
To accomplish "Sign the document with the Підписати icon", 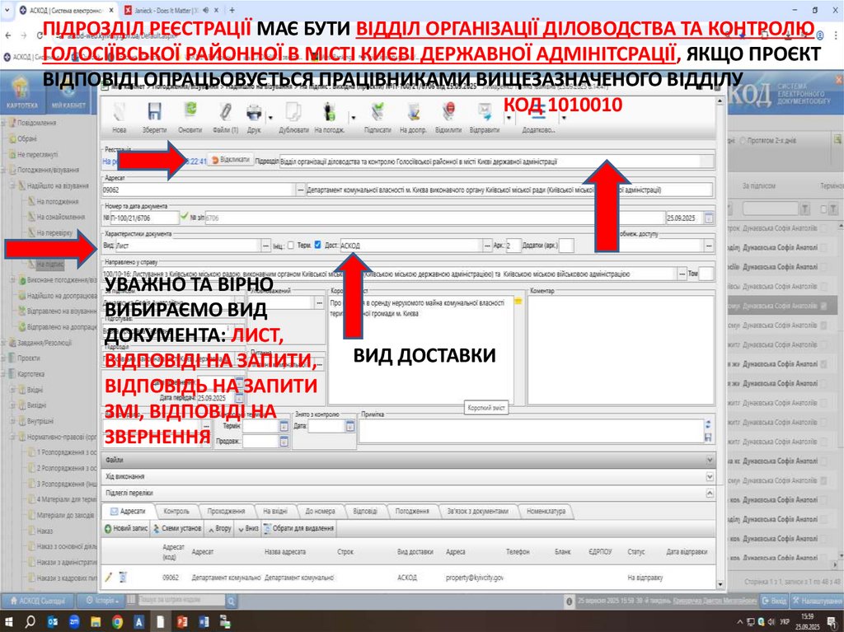I will 377,112.
